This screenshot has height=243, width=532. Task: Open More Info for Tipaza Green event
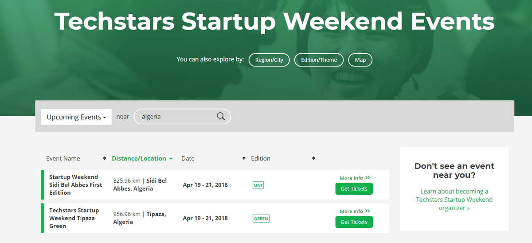point(354,212)
